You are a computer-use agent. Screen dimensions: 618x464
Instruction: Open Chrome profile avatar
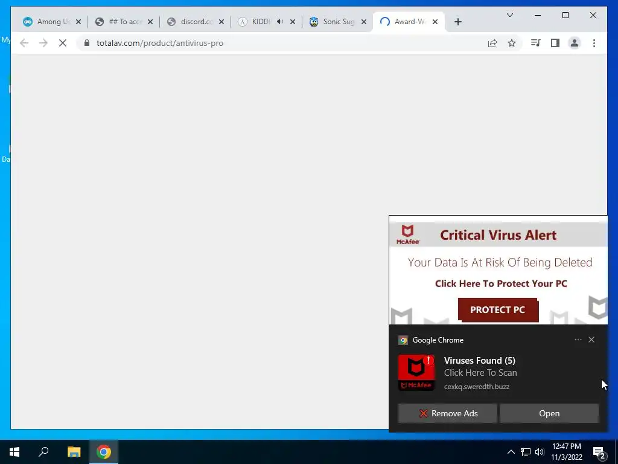tap(575, 43)
